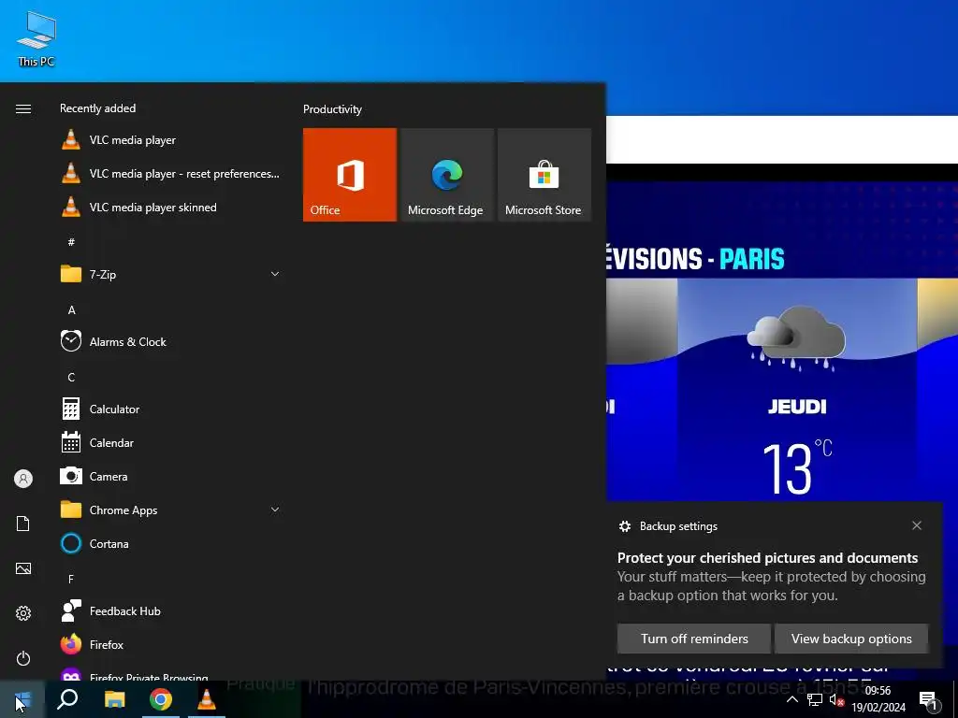Open the Calendar app

(170, 442)
